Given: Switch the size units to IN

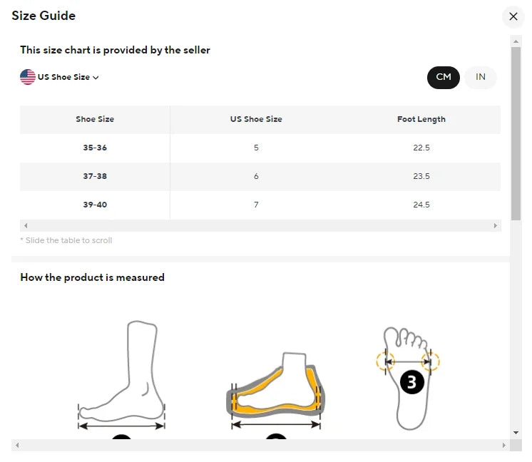Looking at the screenshot, I should (481, 77).
